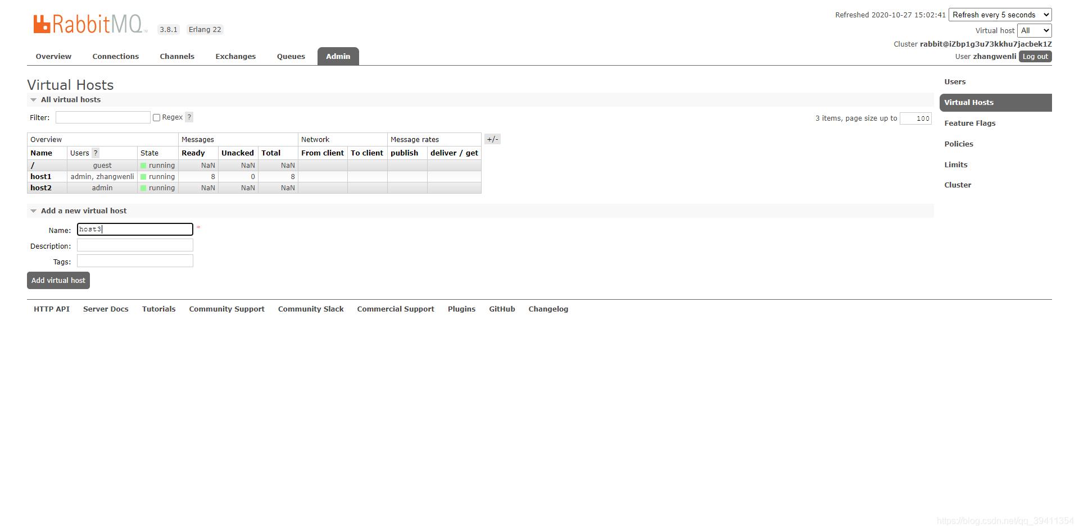The height and width of the screenshot is (531, 1079).
Task: Sort by the Unacked column header
Action: 238,153
